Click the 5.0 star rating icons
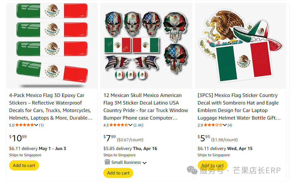This screenshot has width=290, height=182. click(24, 125)
